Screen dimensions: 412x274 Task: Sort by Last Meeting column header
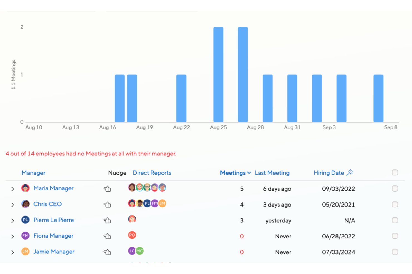pyautogui.click(x=272, y=173)
